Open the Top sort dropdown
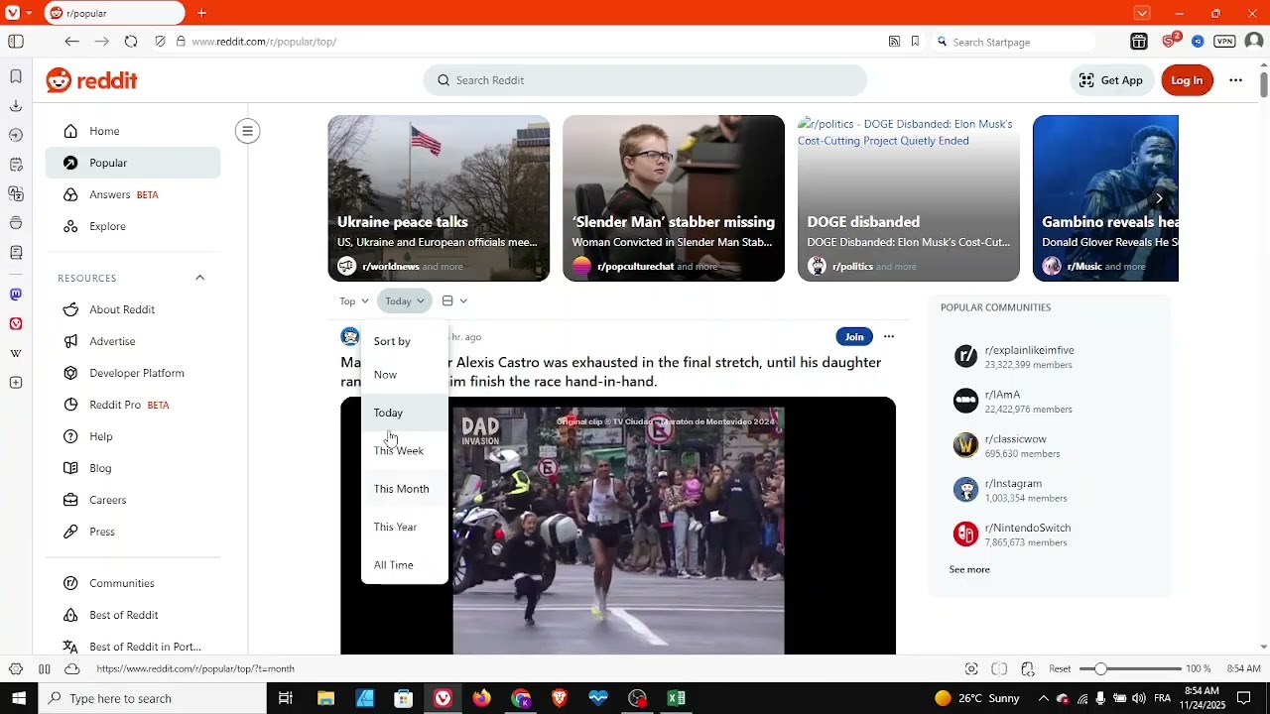1270x714 pixels. (x=354, y=300)
